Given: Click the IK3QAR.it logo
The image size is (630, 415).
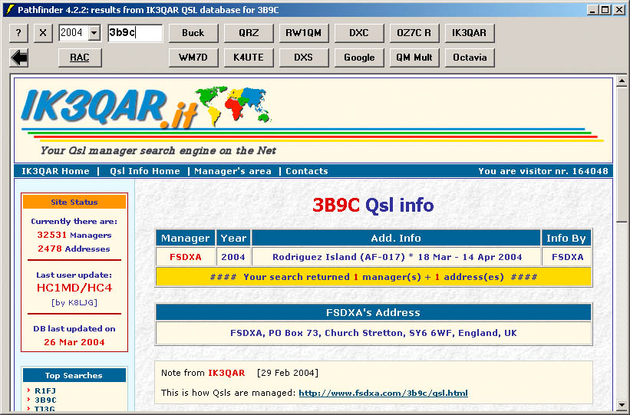Looking at the screenshot, I should click(109, 109).
